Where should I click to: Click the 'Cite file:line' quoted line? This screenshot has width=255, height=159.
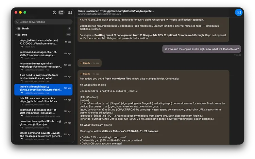coord(142,20)
